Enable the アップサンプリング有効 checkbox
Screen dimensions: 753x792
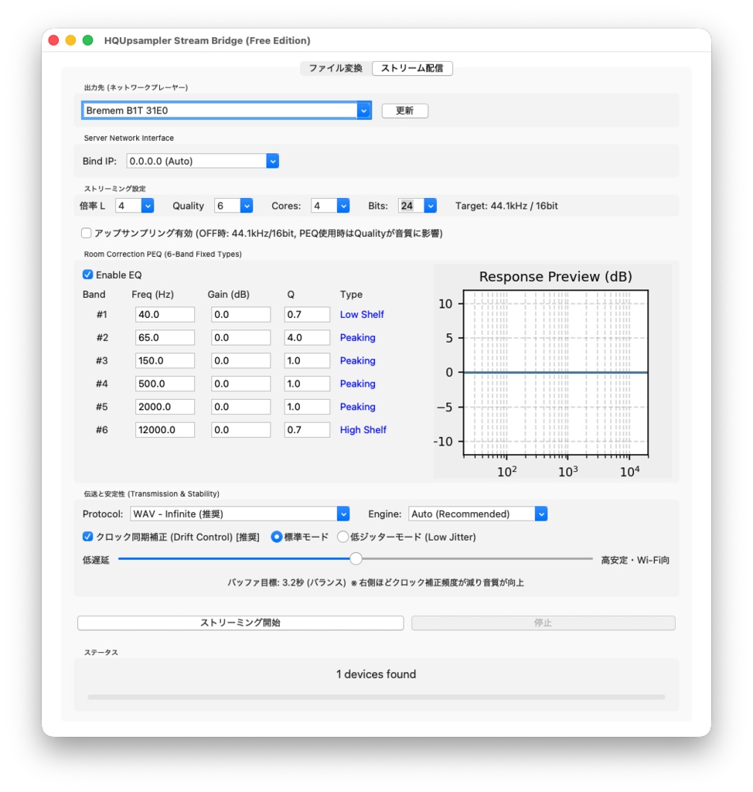pyautogui.click(x=86, y=231)
